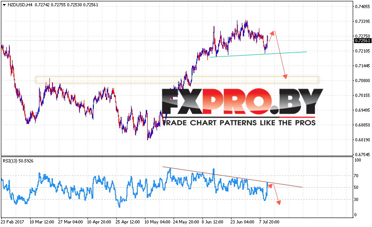
Task: Select the 23 Feb 2017 date label
Action: pyautogui.click(x=12, y=222)
